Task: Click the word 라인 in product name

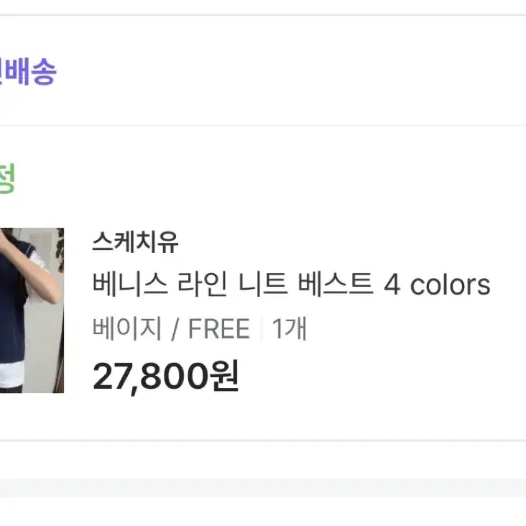Action: [x=203, y=285]
